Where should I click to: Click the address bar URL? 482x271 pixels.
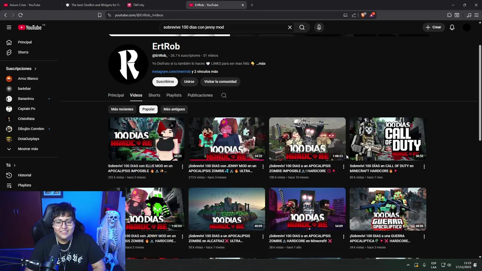(x=139, y=15)
